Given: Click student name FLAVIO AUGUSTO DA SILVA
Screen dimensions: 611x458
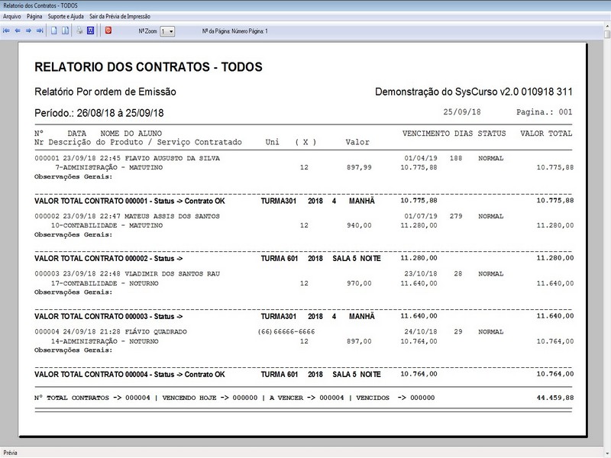Looking at the screenshot, I should coord(166,159).
